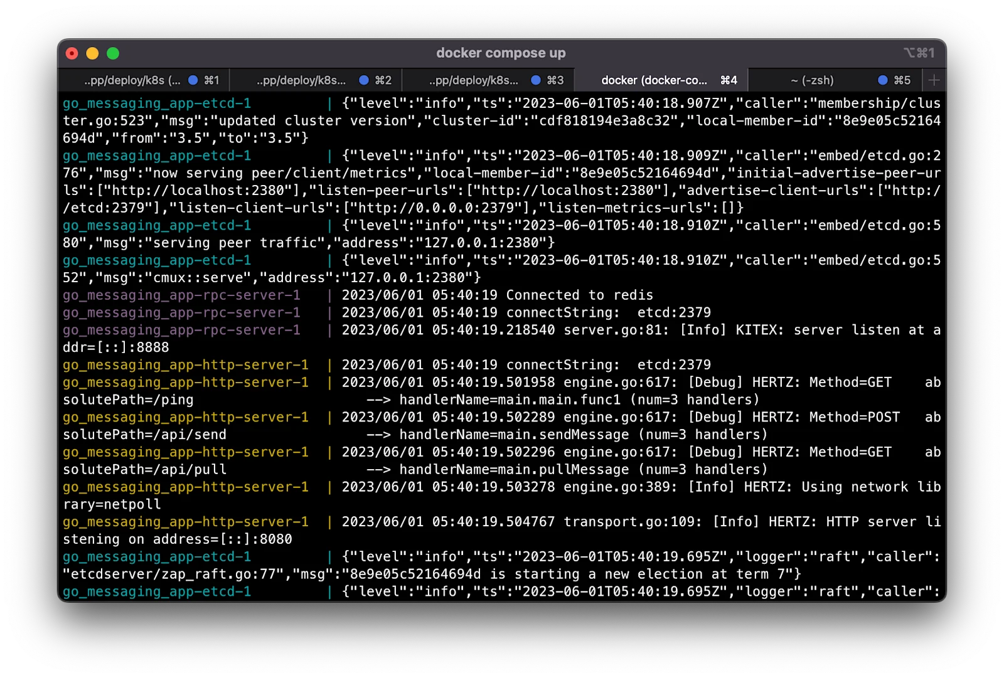1004x678 pixels.
Task: Minimize the window with the yellow button
Action: [x=92, y=53]
